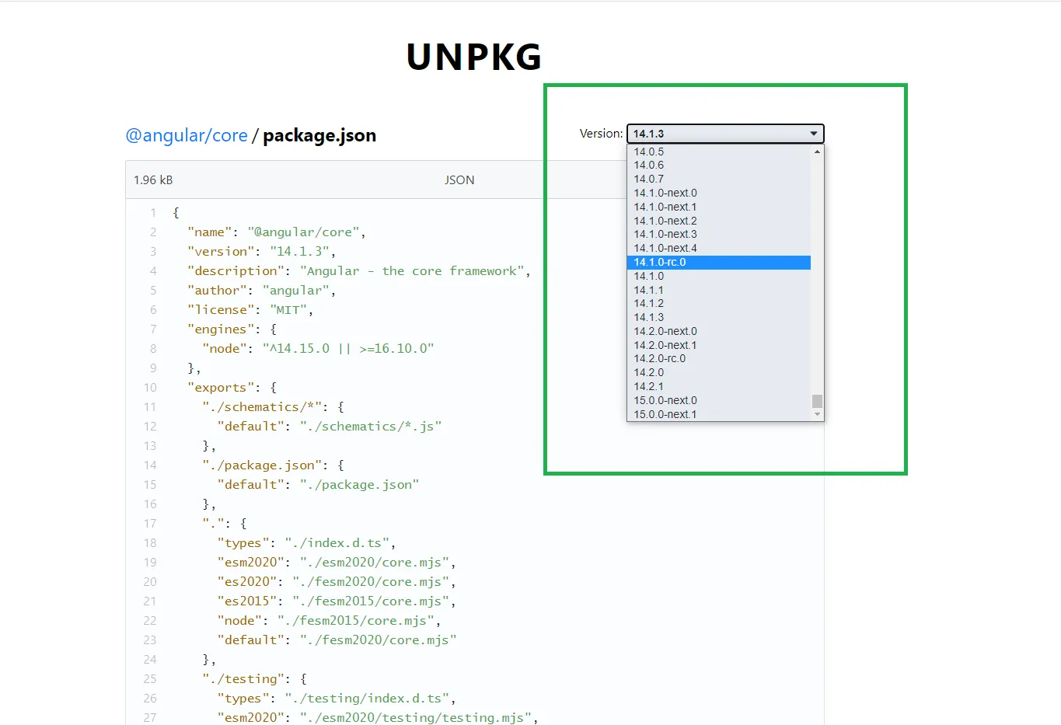
Task: Click the "name": "@angular/core" code line
Action: [x=277, y=232]
